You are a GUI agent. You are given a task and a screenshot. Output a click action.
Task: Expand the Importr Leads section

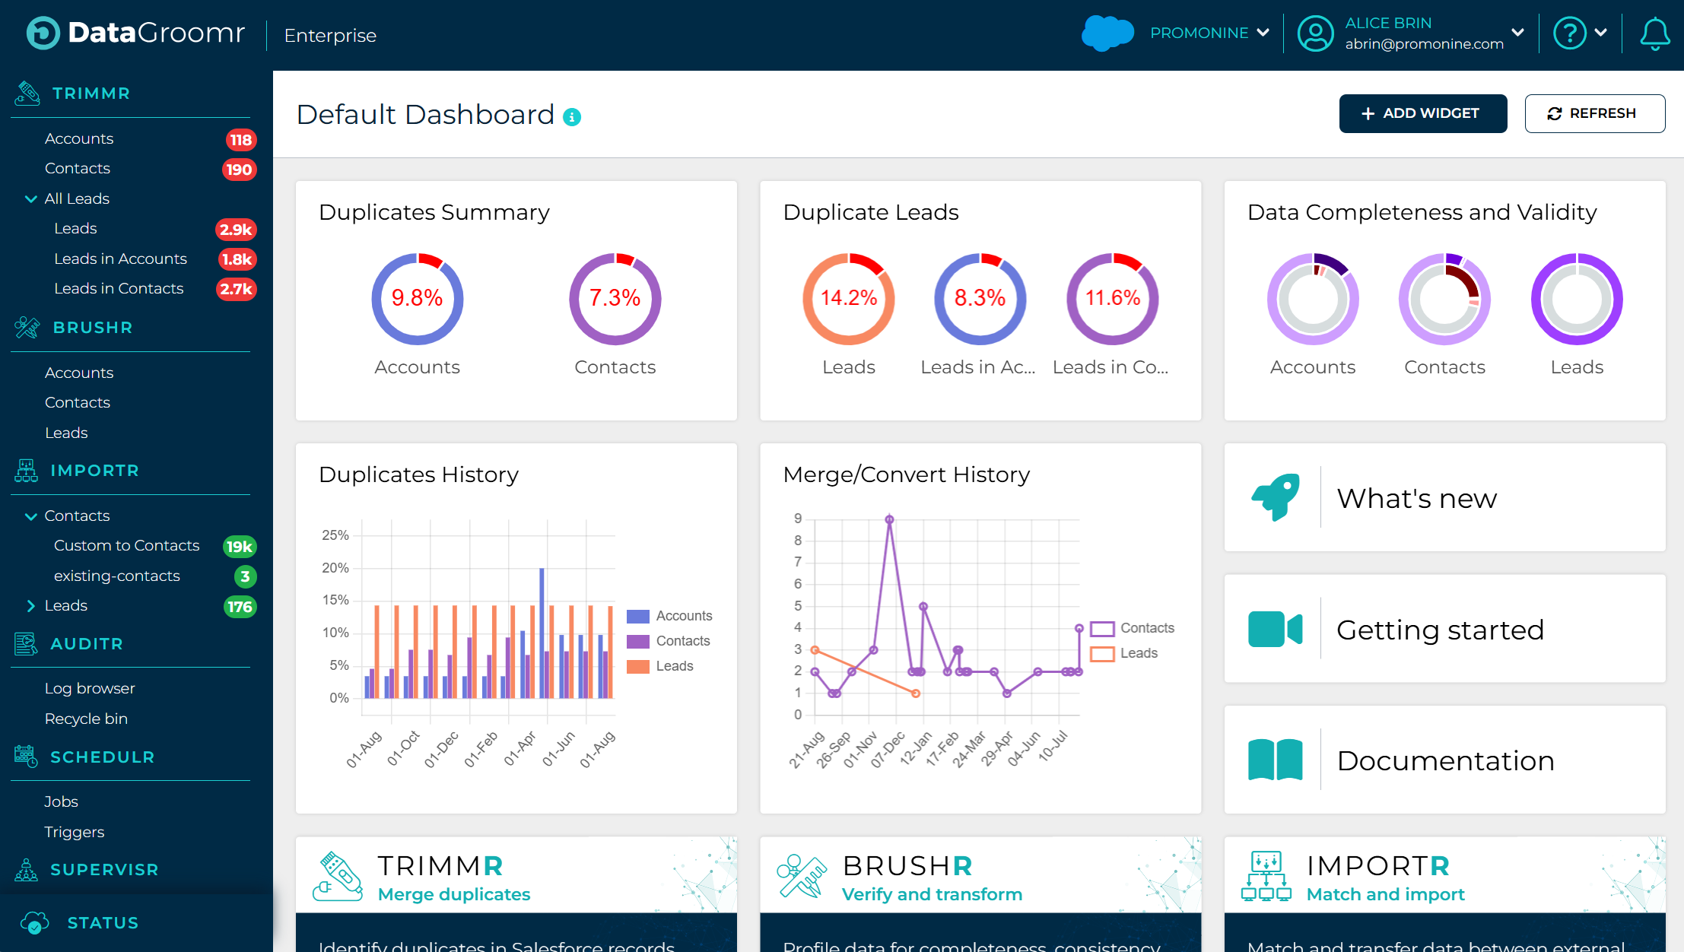31,606
